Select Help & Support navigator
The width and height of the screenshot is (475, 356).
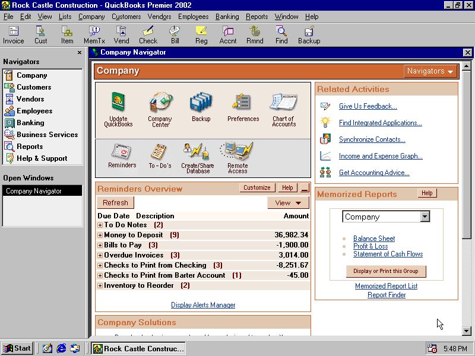(x=42, y=158)
